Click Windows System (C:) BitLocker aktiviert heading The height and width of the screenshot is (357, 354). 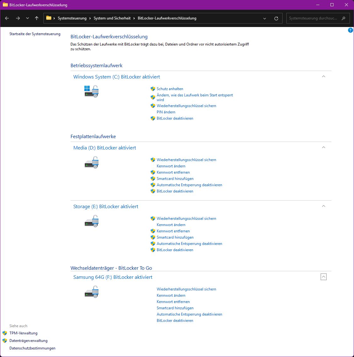[x=117, y=77]
